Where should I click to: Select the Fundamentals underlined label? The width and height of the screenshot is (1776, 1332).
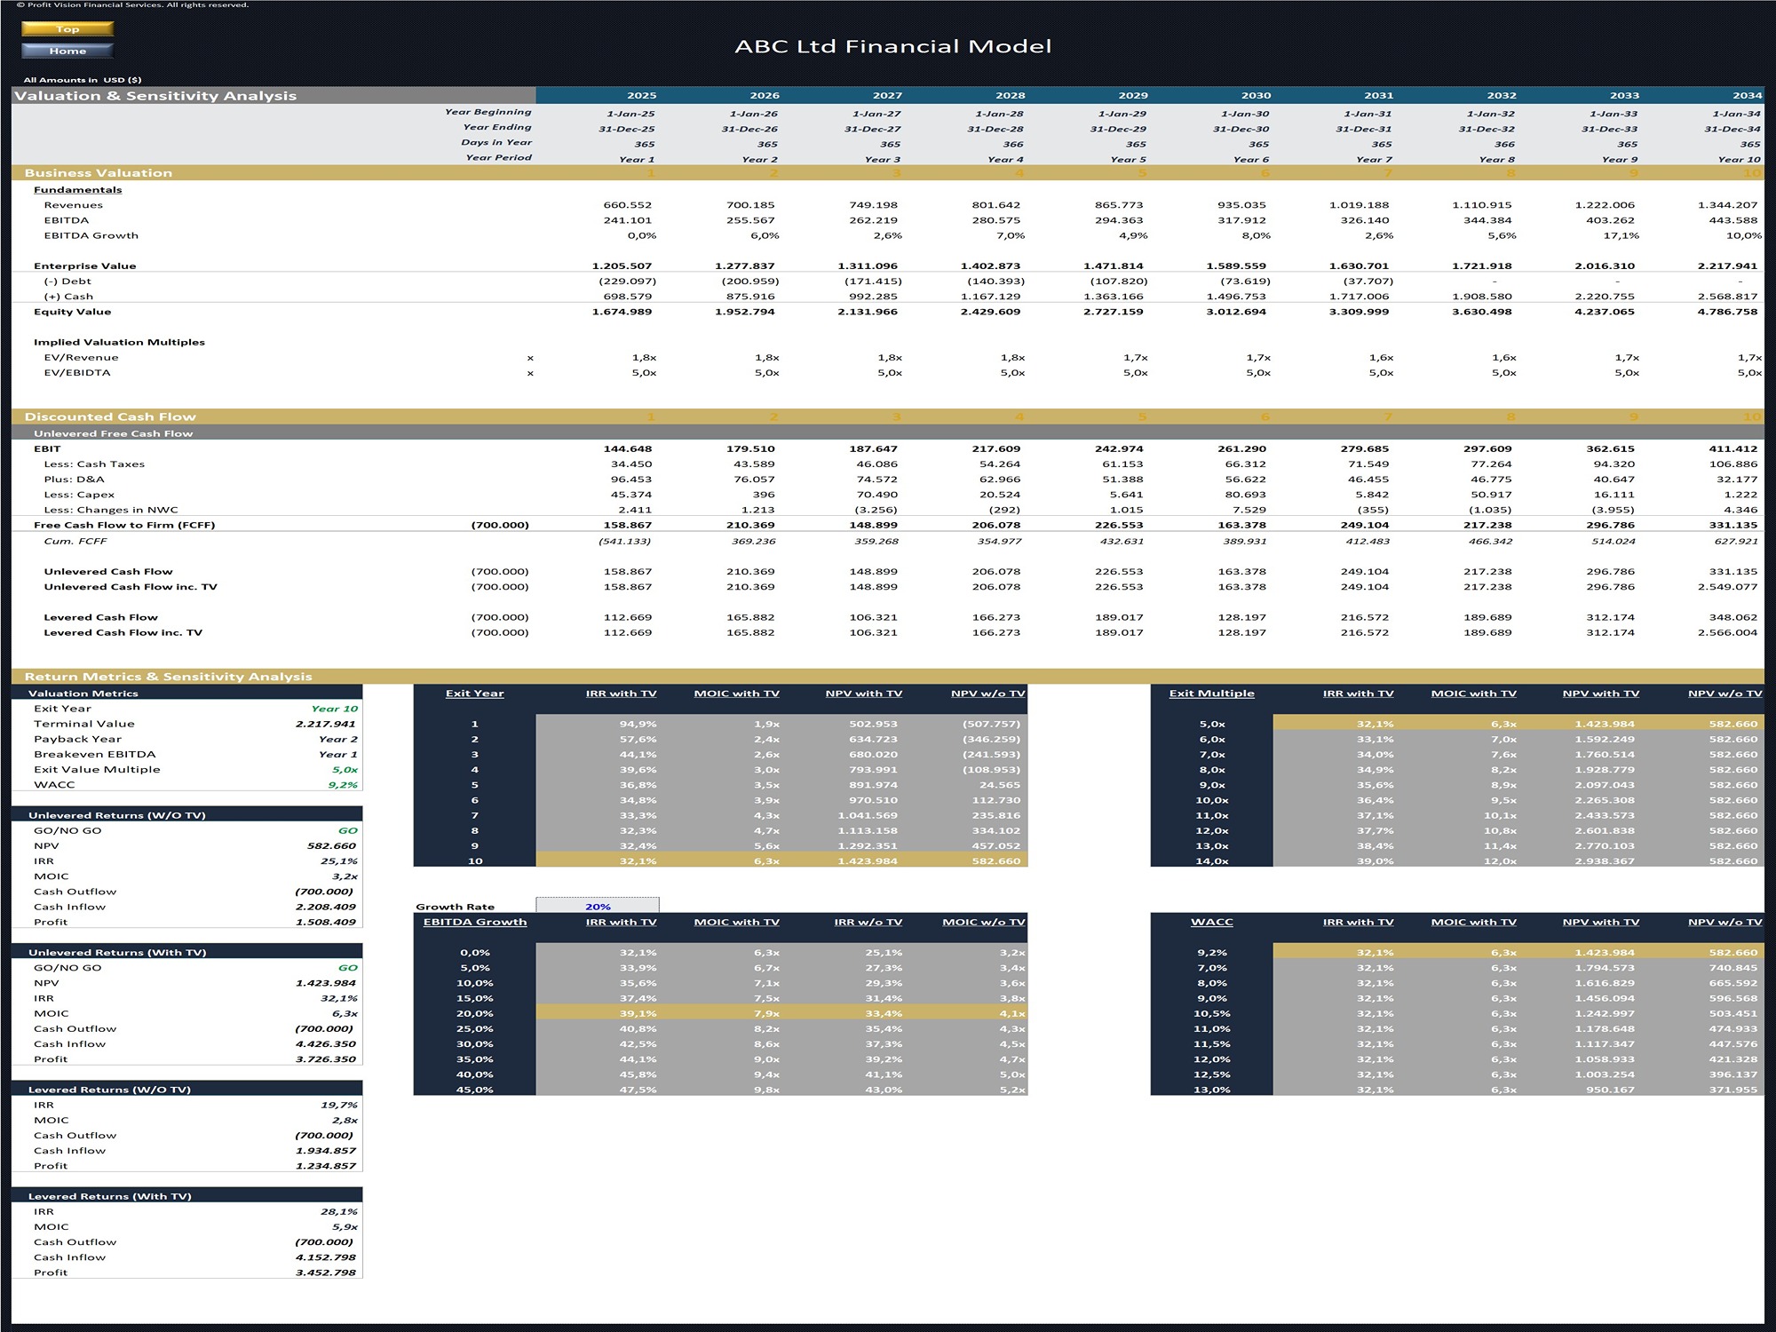point(77,189)
